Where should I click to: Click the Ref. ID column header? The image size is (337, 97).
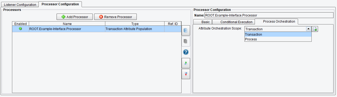[173, 24]
